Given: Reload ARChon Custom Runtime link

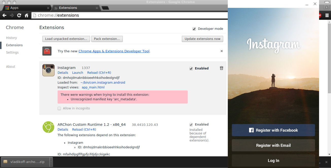Looking at the screenshot, I should tap(84, 130).
